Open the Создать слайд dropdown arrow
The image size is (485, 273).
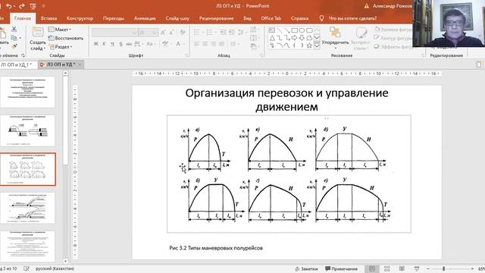click(45, 49)
